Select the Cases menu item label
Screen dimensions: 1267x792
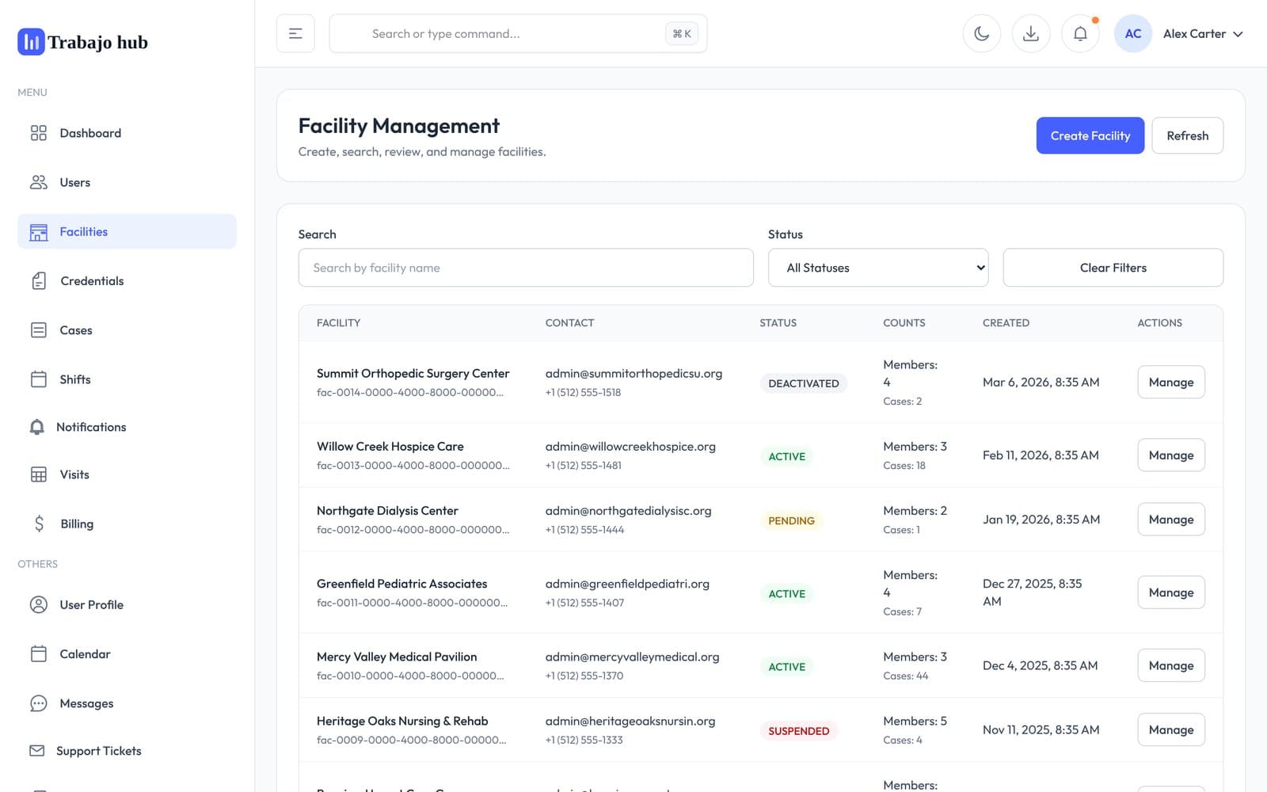[x=76, y=330]
